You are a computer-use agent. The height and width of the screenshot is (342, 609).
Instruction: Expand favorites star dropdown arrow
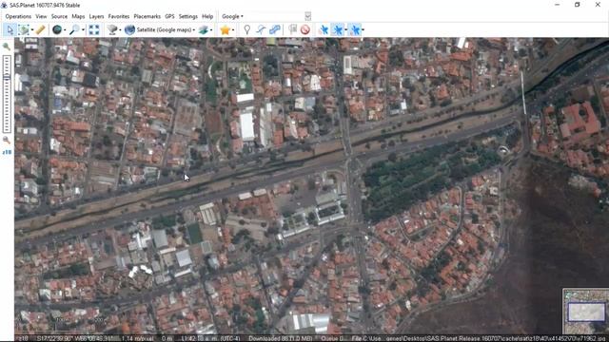(x=232, y=29)
